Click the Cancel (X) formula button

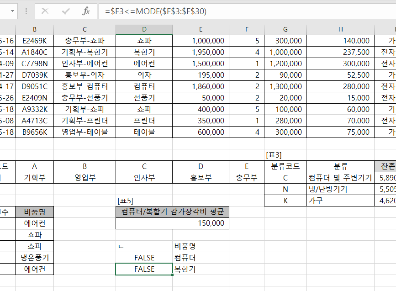coord(45,11)
